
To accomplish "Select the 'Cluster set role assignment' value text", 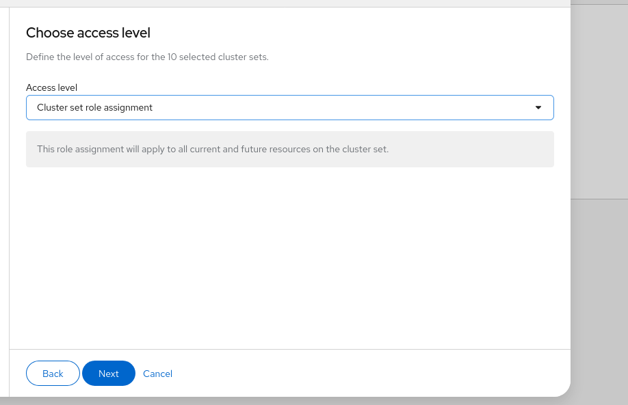I will (x=94, y=108).
